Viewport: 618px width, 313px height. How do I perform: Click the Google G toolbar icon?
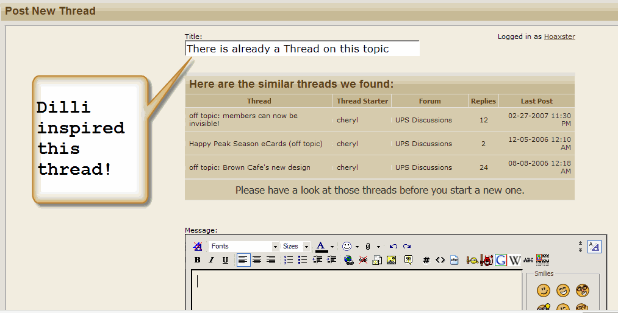(x=501, y=260)
